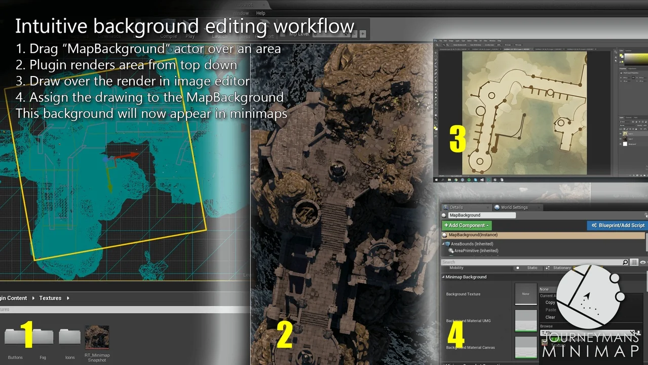This screenshot has height=365, width=648.
Task: Click the AreaBounds (Inherited) component icon
Action: pyautogui.click(x=447, y=244)
